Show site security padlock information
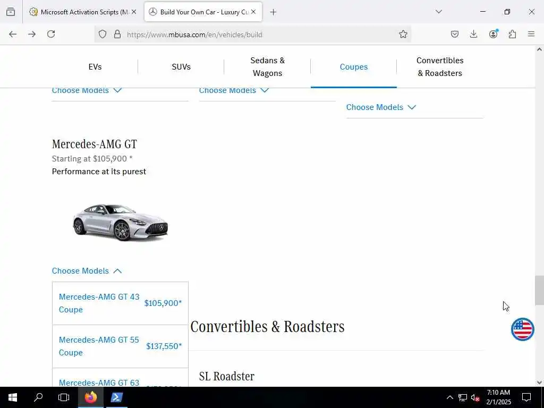 [117, 34]
